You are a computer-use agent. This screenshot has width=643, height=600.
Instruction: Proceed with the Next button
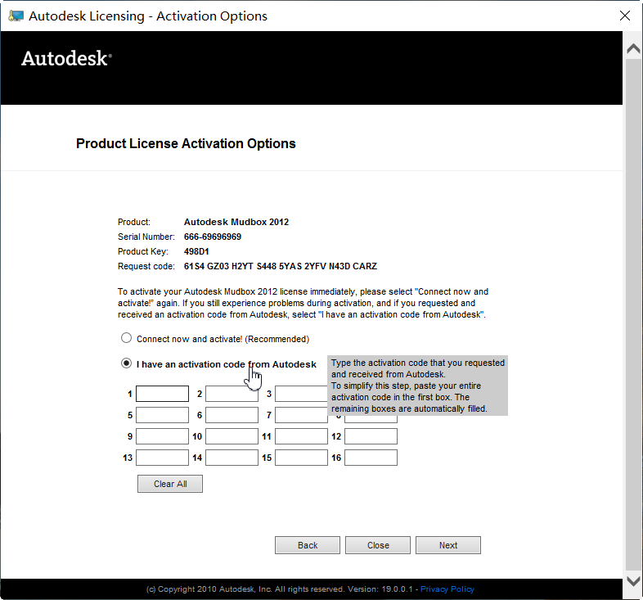pos(448,545)
